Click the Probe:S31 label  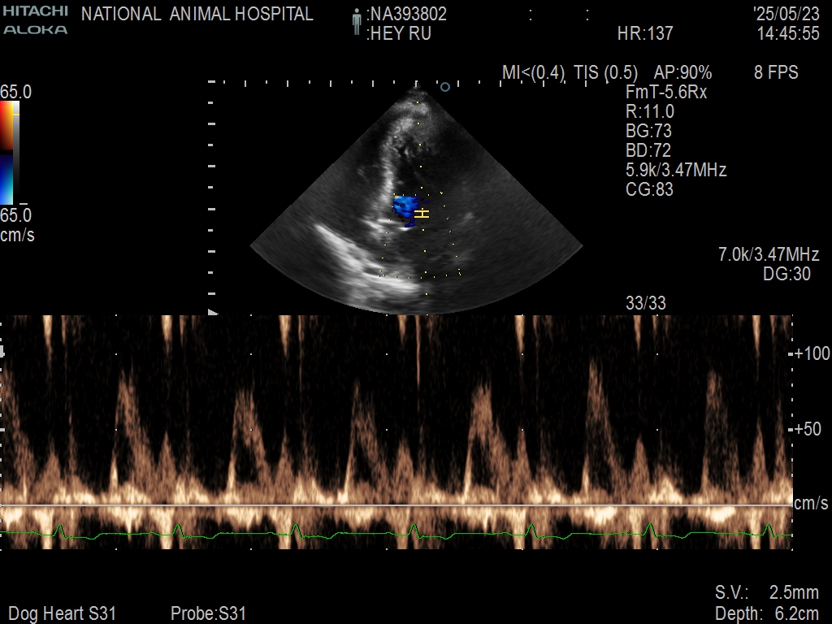(208, 613)
